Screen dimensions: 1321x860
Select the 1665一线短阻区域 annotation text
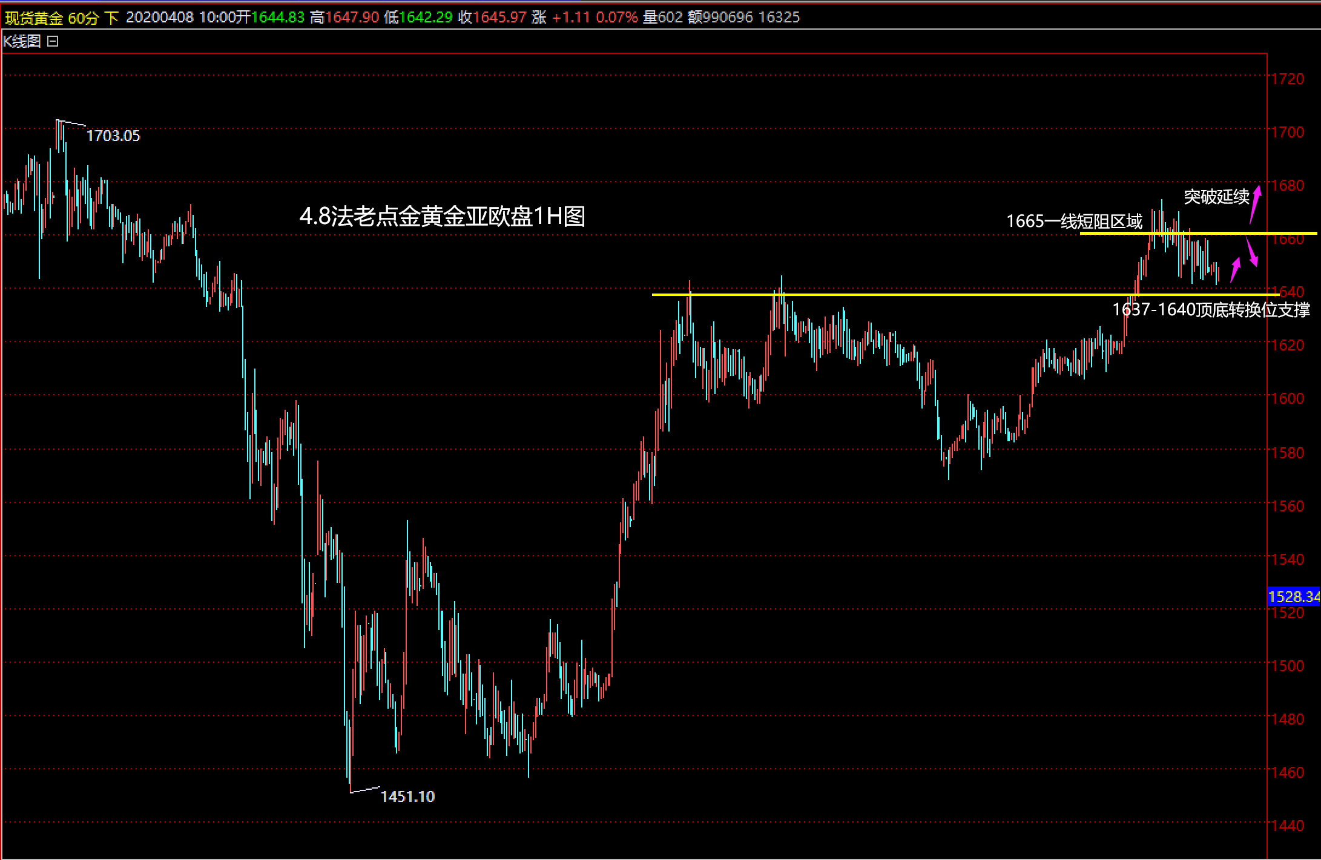[x=1073, y=222]
